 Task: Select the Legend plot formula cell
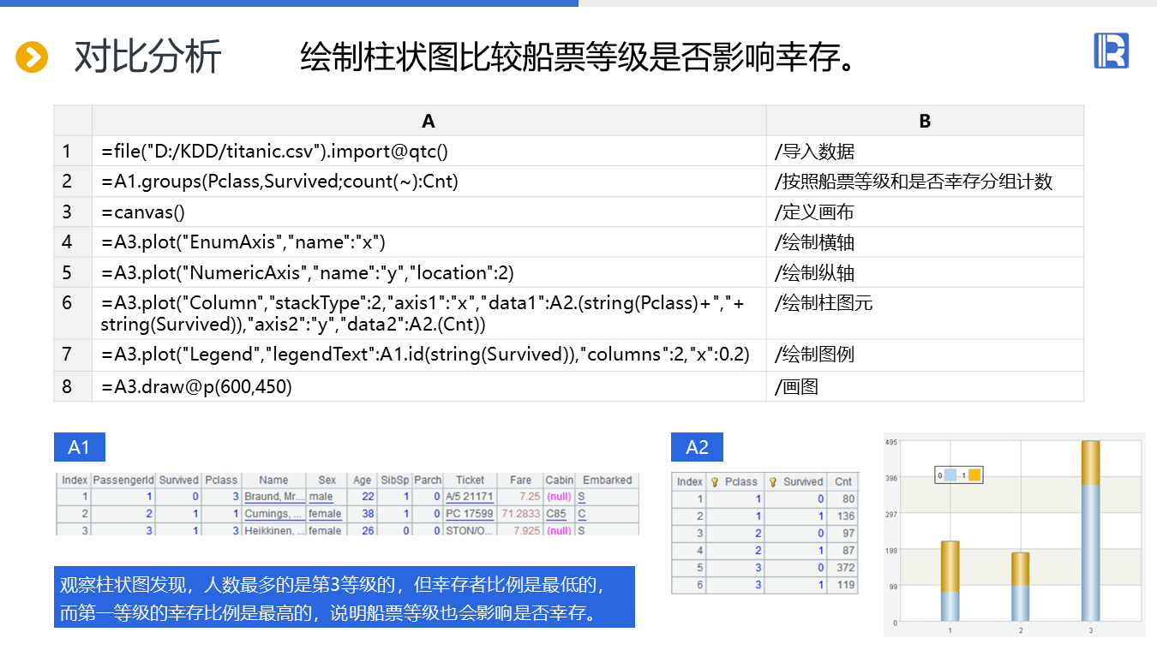429,355
